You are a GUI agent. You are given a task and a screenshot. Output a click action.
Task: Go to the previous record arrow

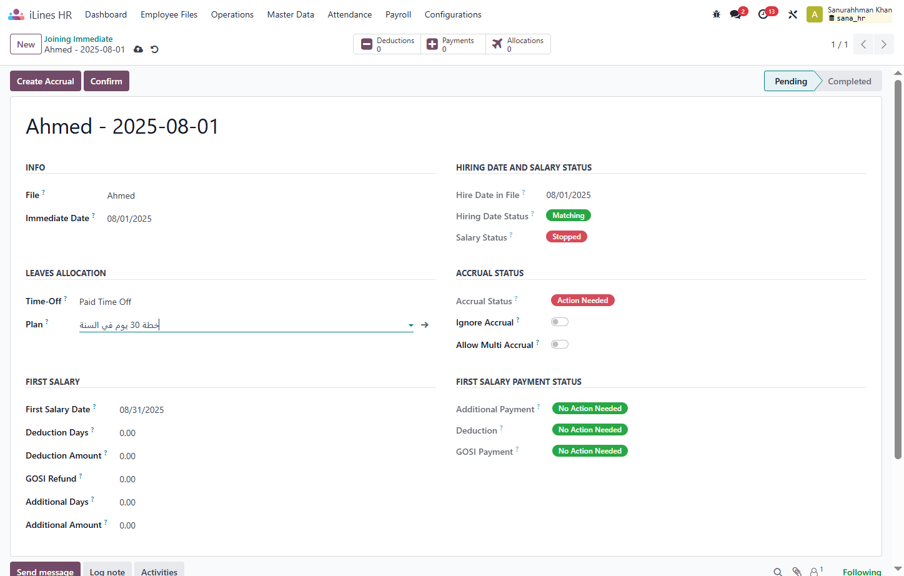pyautogui.click(x=863, y=44)
